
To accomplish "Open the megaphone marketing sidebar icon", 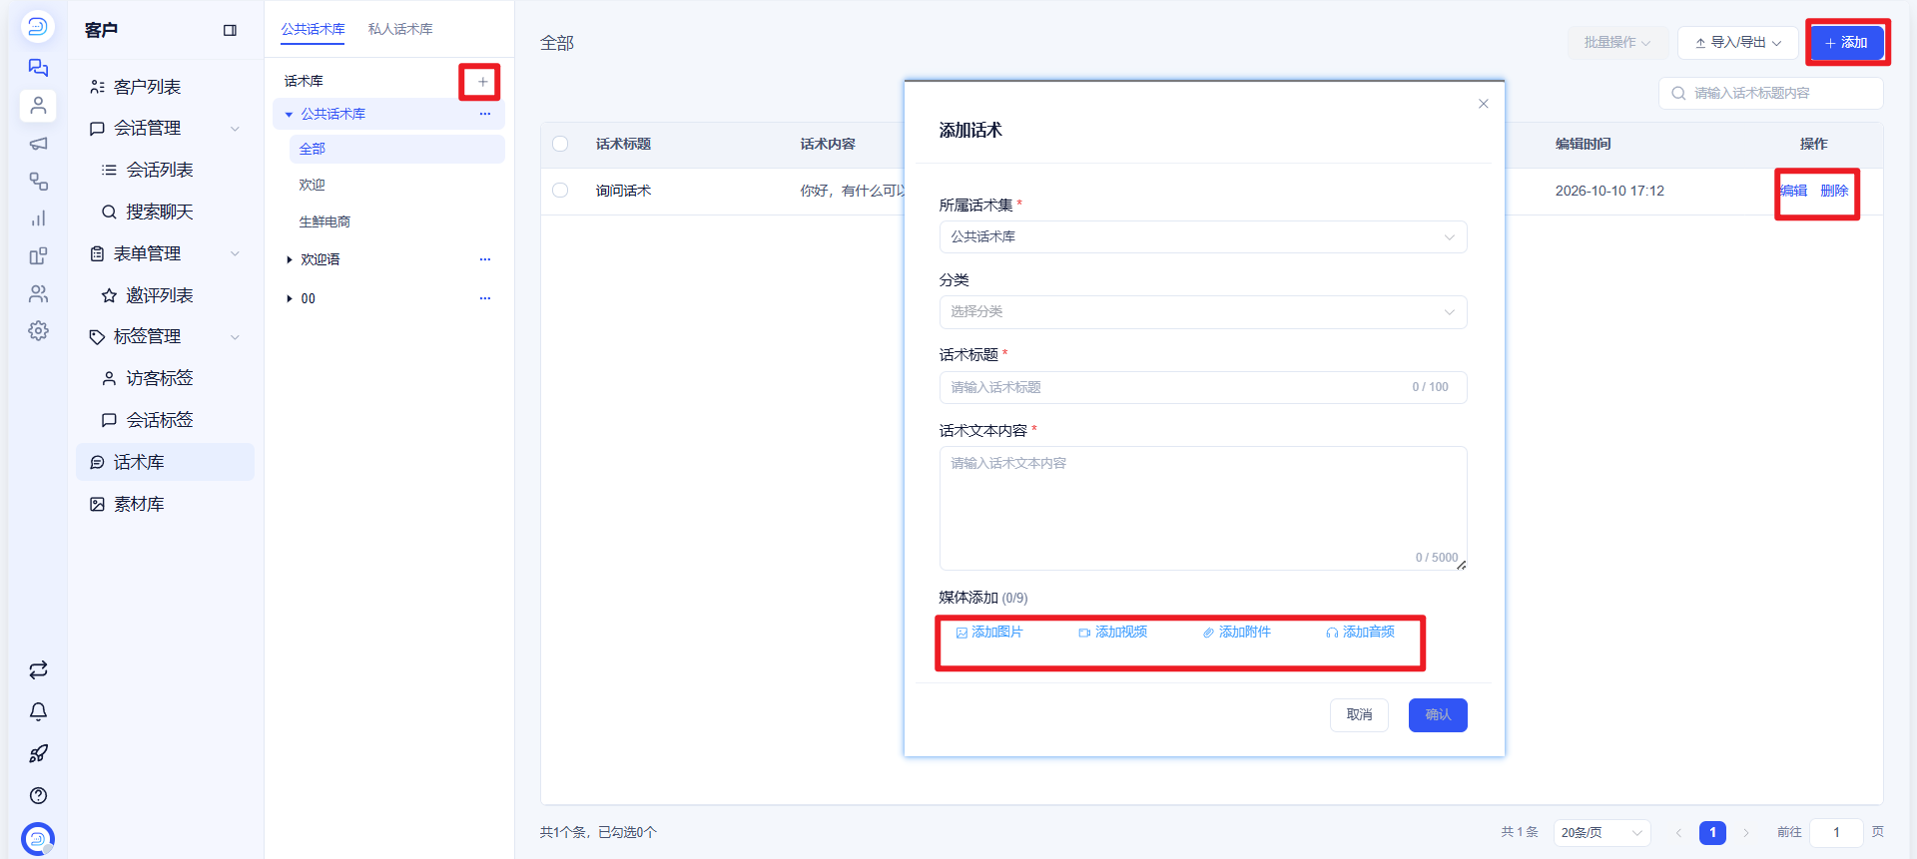I will click(x=38, y=144).
